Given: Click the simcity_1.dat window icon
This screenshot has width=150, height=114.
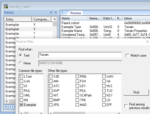Looking at the screenshot, I should pos(6,6).
